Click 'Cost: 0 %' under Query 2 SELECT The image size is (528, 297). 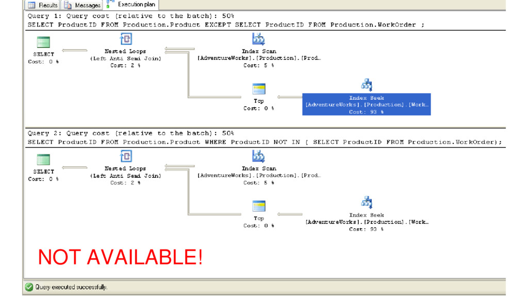coord(43,179)
